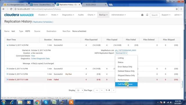Select Status from the CSV menu

click(126, 62)
